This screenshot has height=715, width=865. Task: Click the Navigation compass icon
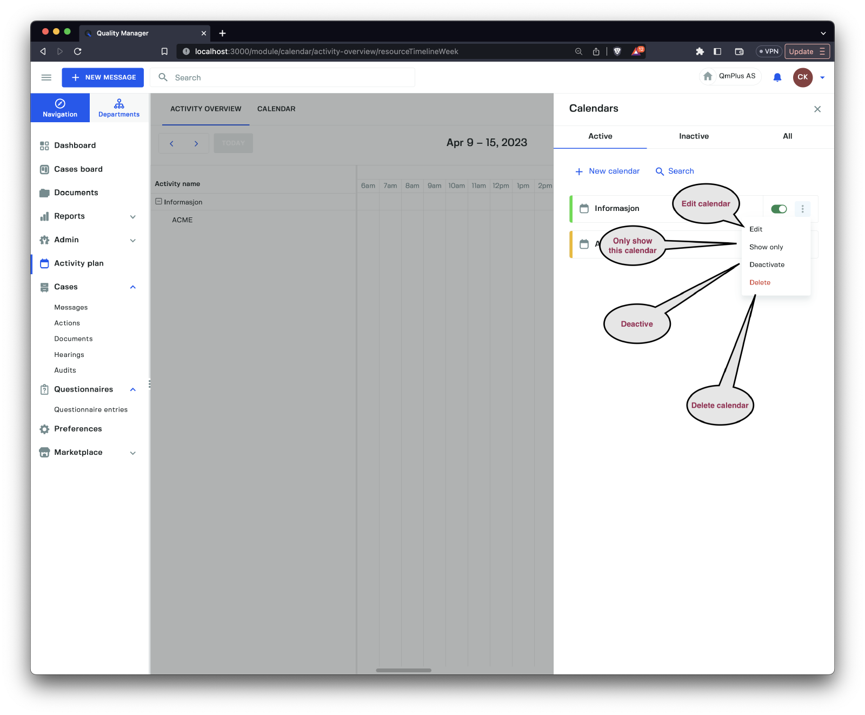click(x=60, y=103)
